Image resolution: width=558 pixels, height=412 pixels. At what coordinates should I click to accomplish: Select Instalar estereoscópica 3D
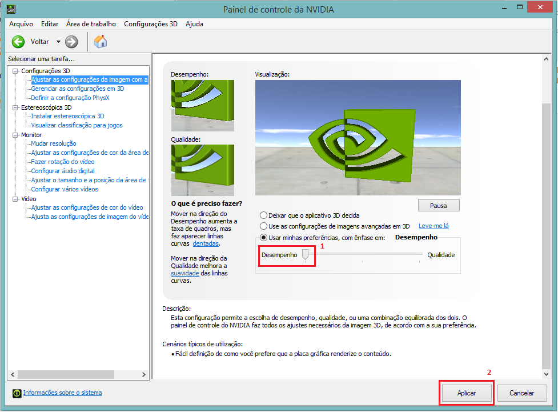(x=67, y=116)
